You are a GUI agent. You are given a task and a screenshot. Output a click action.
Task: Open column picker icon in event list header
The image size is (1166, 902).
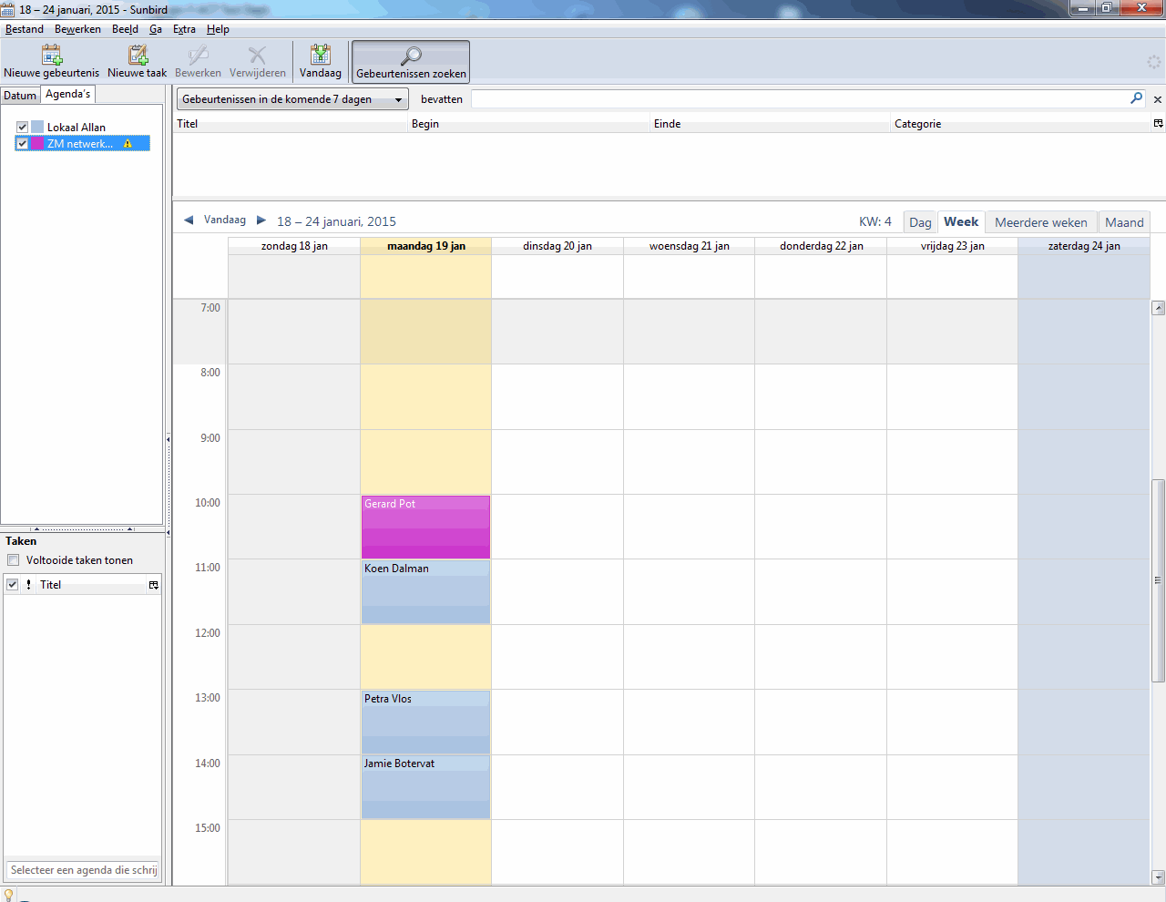coord(1158,124)
